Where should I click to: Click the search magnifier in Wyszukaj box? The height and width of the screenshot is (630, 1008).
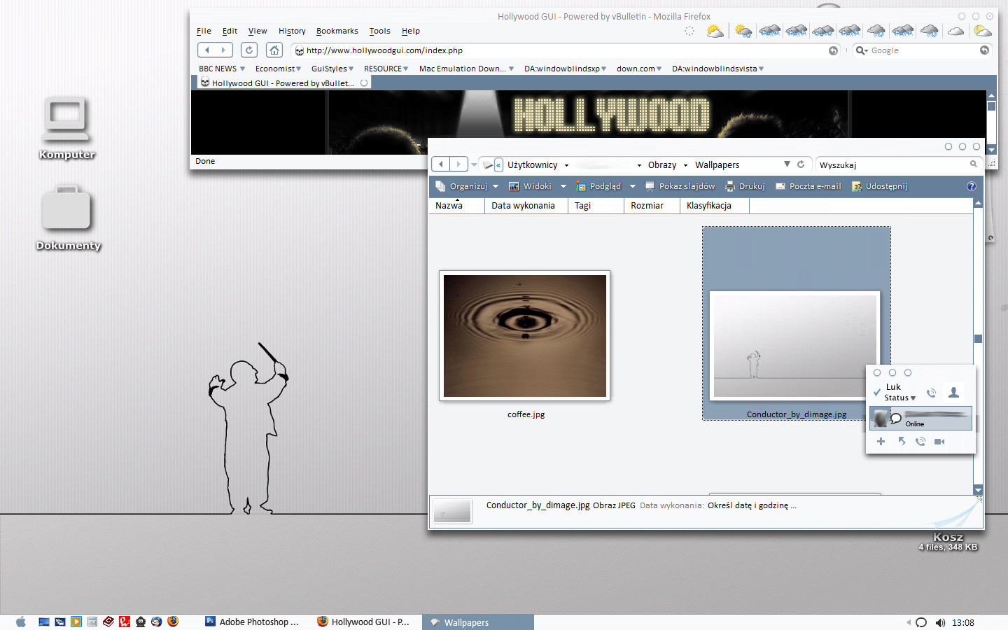coord(973,164)
